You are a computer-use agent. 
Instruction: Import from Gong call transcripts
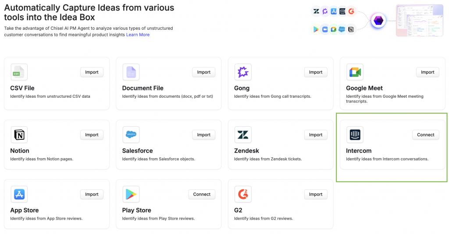(x=316, y=72)
